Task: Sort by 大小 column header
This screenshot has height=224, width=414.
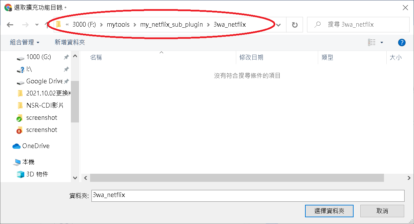Action: (x=396, y=58)
